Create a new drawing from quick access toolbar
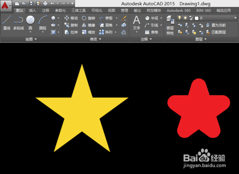Viewport: 239px width, 174px height. 17,3
